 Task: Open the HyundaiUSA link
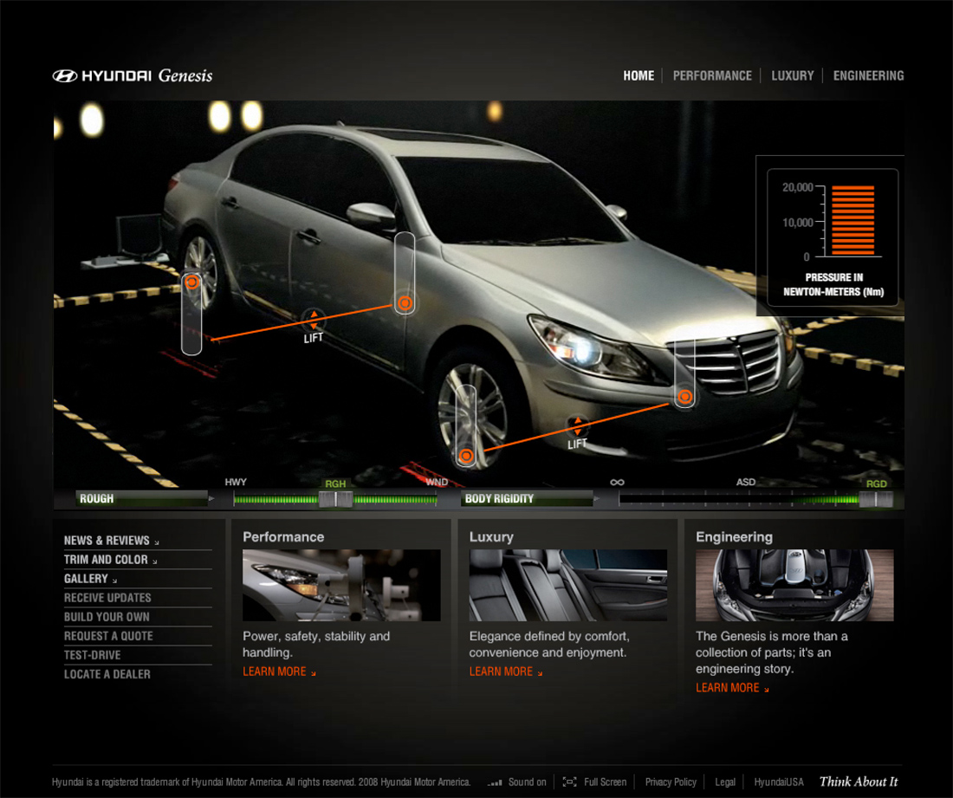click(779, 782)
